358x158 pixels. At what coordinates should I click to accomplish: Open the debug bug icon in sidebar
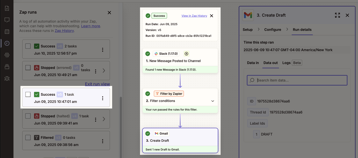(x=7, y=78)
